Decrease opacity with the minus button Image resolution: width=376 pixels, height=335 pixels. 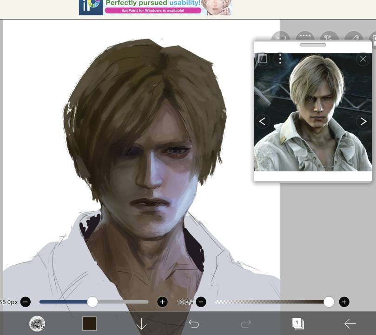pyautogui.click(x=200, y=301)
